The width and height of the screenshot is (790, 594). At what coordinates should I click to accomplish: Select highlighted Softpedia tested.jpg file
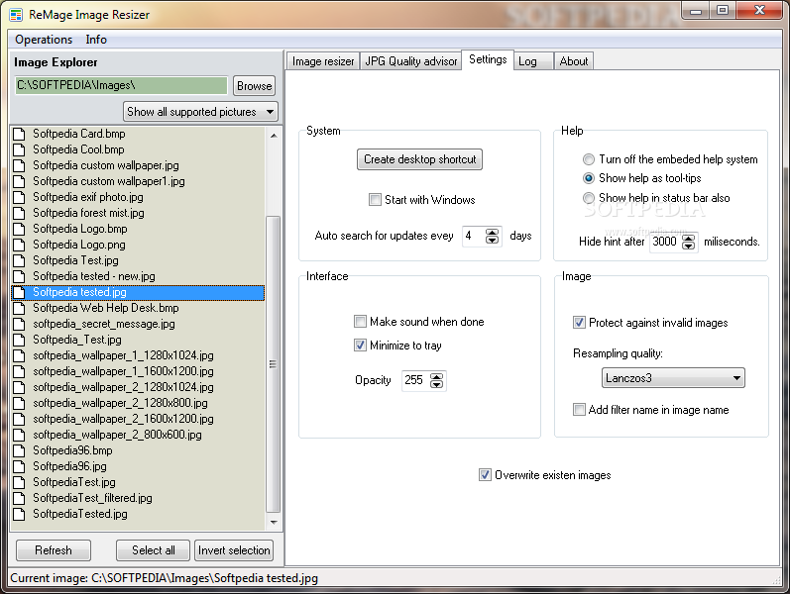tap(138, 292)
